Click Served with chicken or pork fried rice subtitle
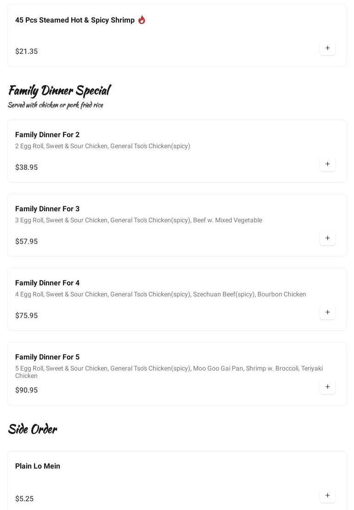The width and height of the screenshot is (354, 510). [55, 105]
